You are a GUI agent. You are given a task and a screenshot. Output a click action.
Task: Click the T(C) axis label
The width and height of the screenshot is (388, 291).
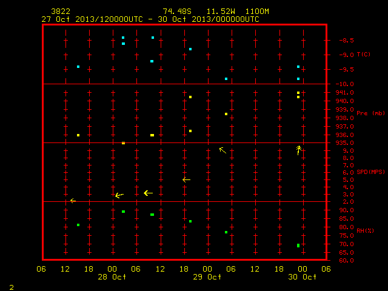click(x=364, y=55)
